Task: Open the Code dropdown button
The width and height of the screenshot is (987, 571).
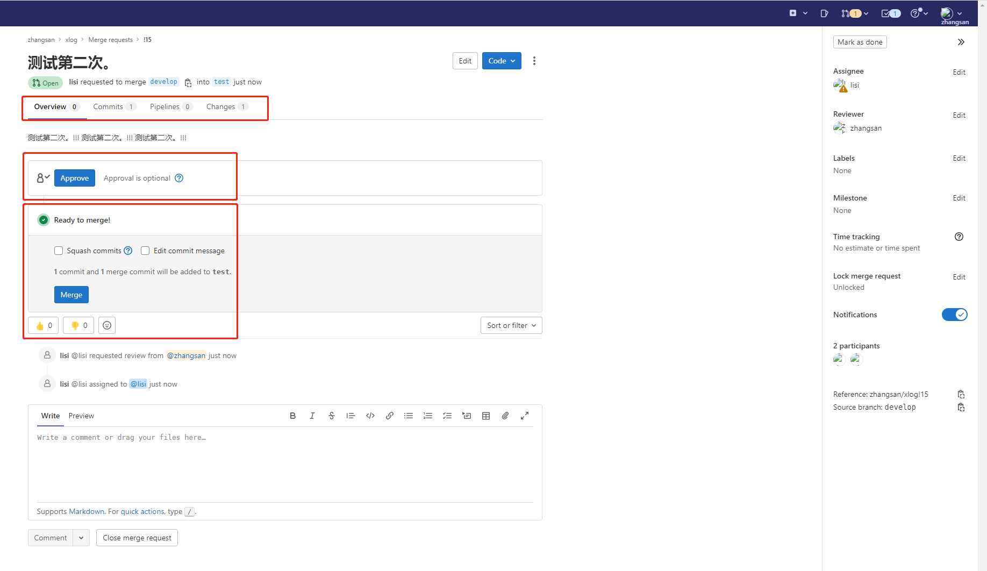Action: [x=502, y=61]
